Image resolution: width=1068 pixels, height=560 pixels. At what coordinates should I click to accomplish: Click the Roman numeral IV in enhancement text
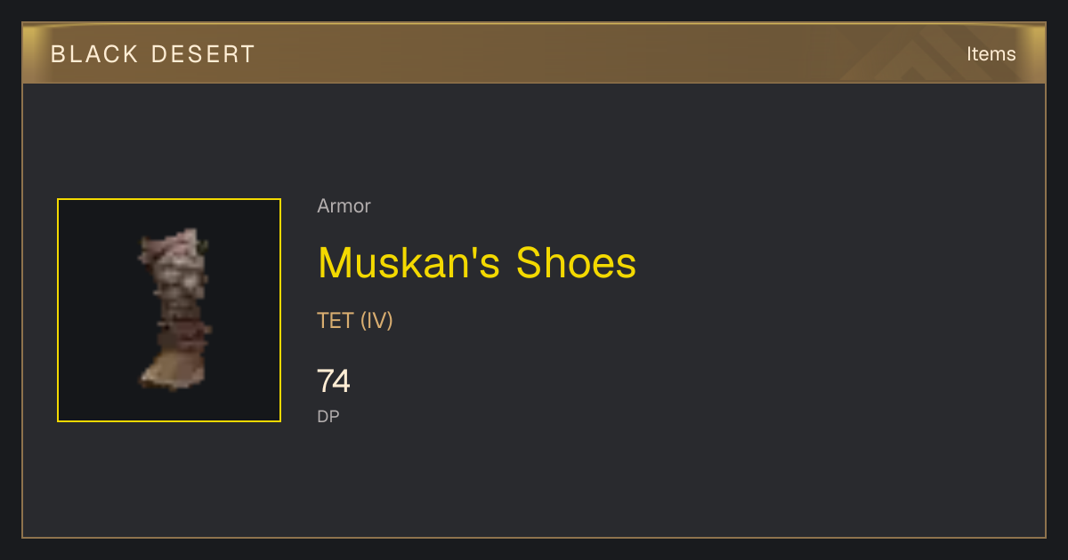pos(376,321)
